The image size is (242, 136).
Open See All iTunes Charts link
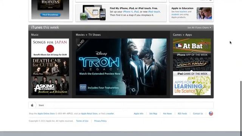tap(199, 28)
